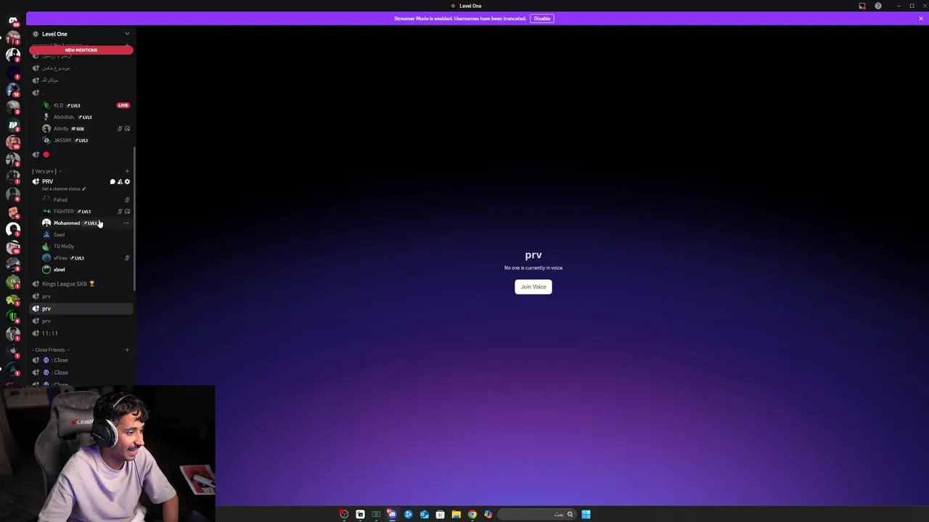Open the inbox icon in the title bar

862,6
